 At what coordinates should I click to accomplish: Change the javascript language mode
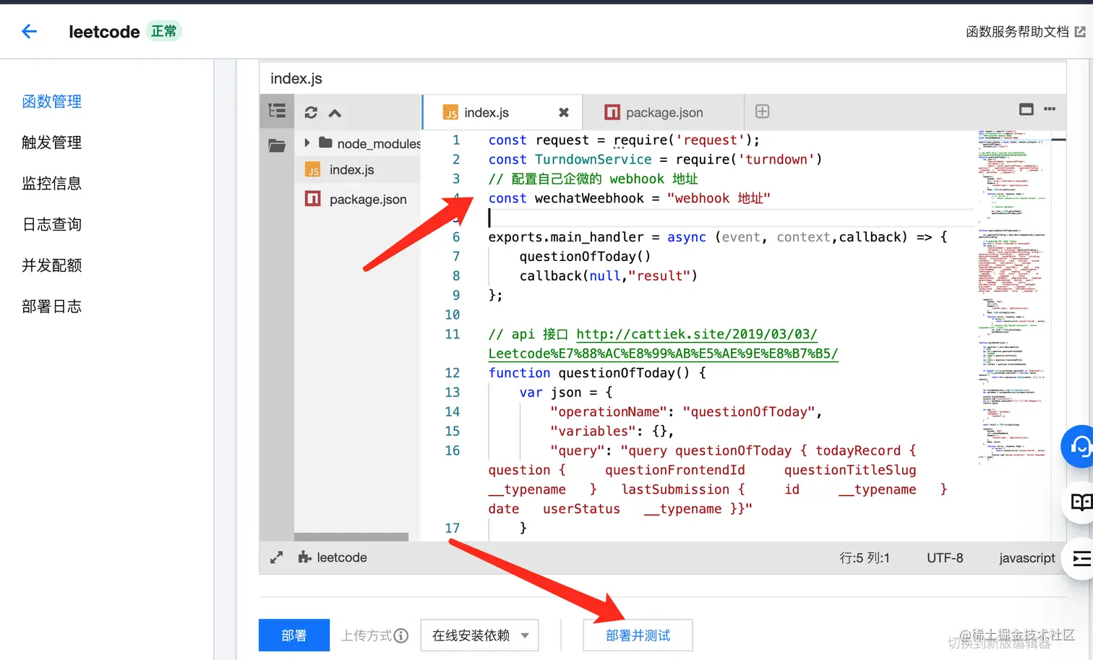[1027, 557]
